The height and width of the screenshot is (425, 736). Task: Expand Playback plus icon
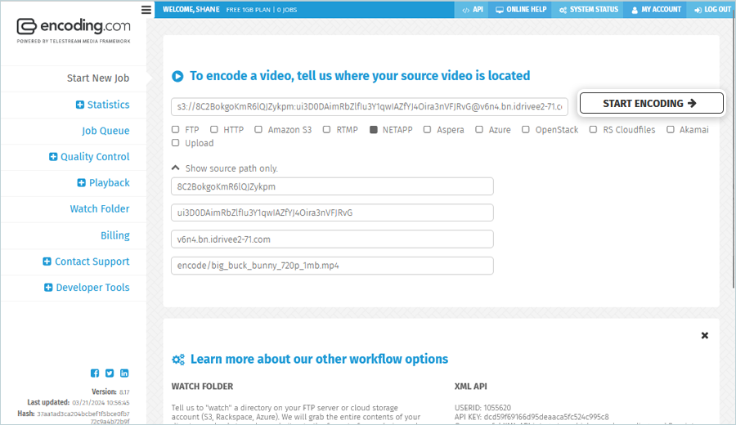(81, 183)
